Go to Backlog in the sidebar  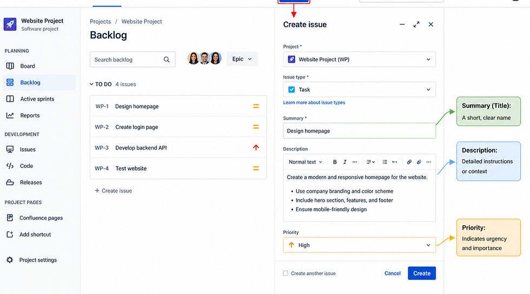39,82
